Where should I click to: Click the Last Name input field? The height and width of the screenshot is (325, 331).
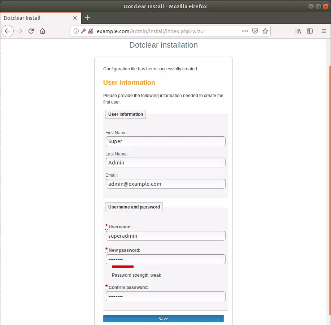(165, 163)
